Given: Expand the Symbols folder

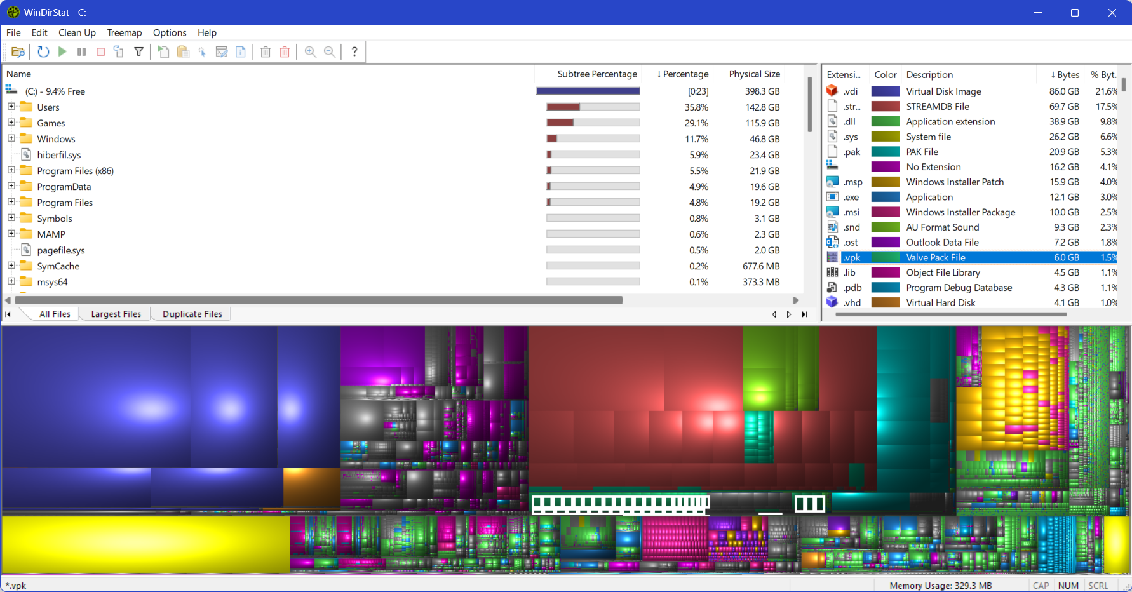Looking at the screenshot, I should [x=11, y=218].
